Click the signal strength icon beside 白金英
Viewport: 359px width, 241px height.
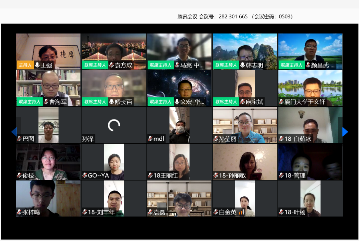[241, 212]
